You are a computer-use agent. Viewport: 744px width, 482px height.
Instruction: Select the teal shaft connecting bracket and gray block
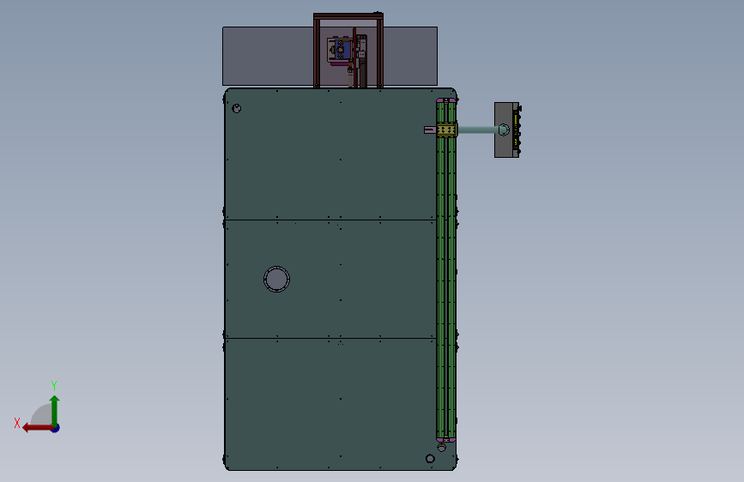(477, 130)
